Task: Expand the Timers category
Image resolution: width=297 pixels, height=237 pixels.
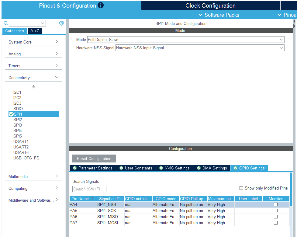Action: click(33, 66)
